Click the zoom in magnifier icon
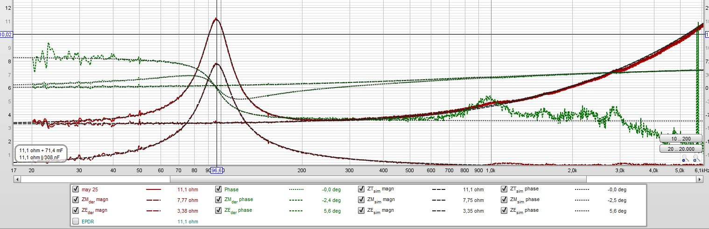Screen dimensions: 709x229 695,160
